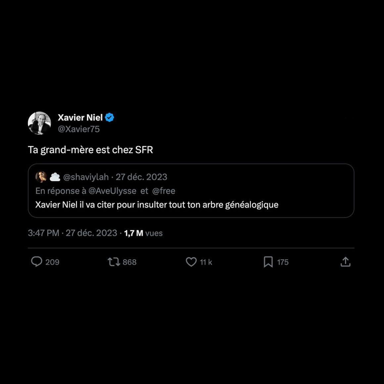The width and height of the screenshot is (384, 384).
Task: Click the share upload icon
Action: (x=345, y=262)
